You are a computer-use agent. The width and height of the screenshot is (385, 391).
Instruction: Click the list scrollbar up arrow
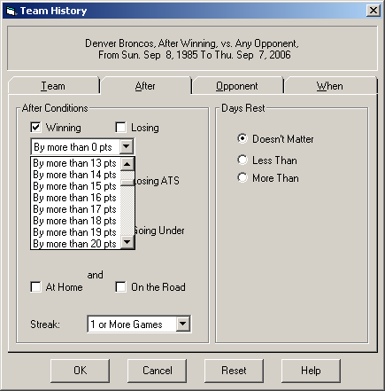tap(127, 164)
